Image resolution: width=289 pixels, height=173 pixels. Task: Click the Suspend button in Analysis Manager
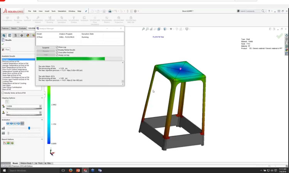pyautogui.click(x=45, y=47)
